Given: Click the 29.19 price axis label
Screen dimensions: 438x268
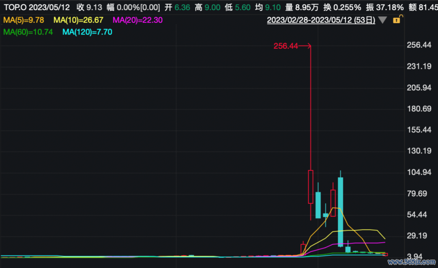Looking at the screenshot, I should (x=417, y=236).
